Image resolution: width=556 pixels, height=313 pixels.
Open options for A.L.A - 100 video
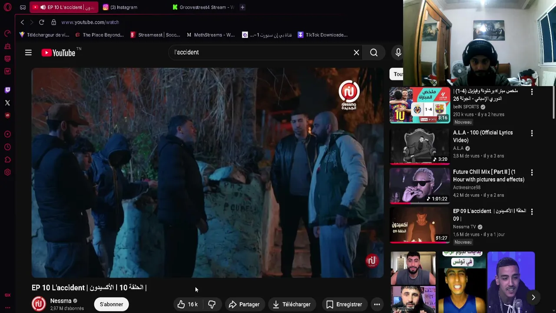click(532, 133)
